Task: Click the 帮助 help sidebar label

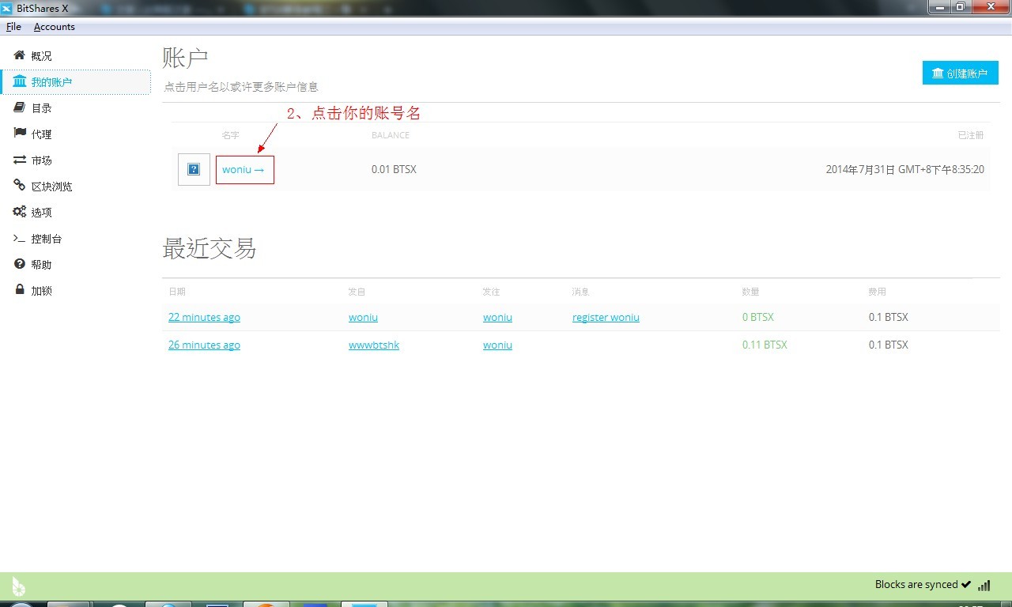Action: (41, 265)
